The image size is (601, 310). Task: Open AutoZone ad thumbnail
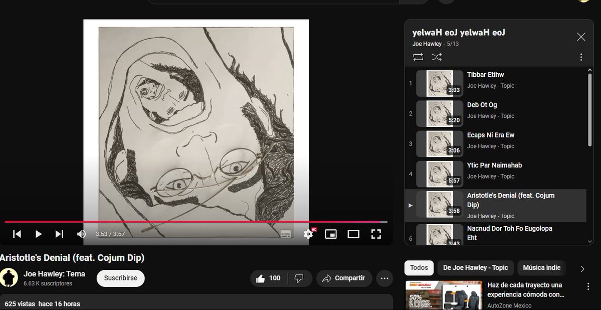pyautogui.click(x=444, y=295)
